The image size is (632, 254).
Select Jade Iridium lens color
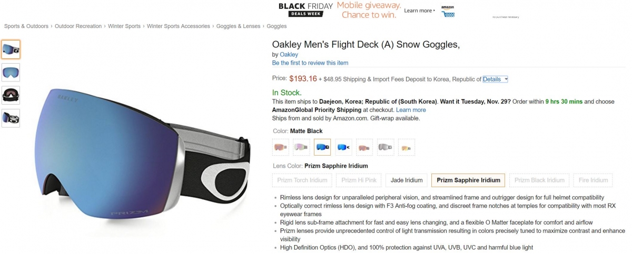click(x=407, y=180)
